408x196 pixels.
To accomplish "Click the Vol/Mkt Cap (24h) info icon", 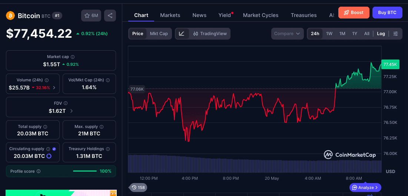I will (108, 80).
